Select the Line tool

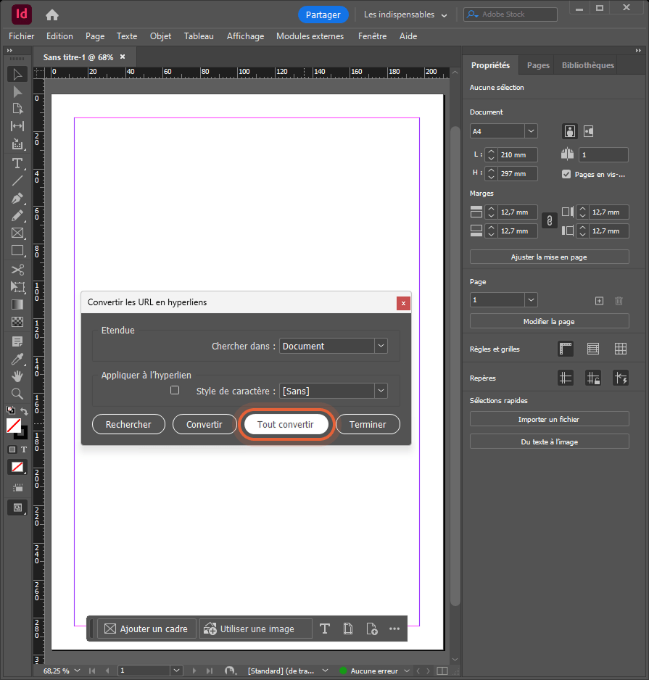(17, 181)
